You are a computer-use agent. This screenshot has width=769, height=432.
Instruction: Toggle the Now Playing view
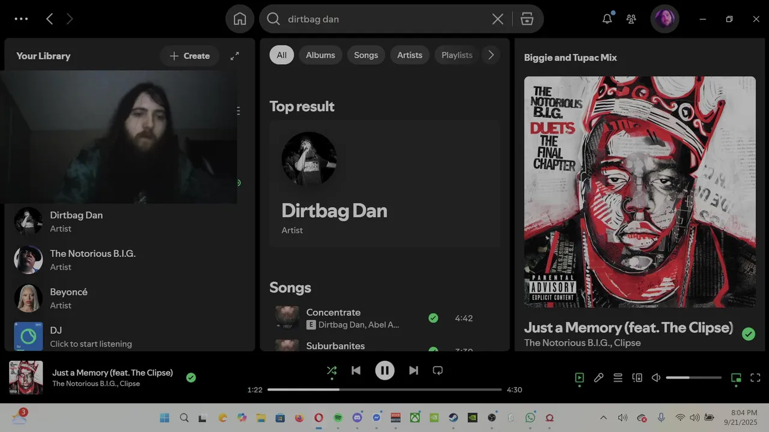click(x=579, y=378)
